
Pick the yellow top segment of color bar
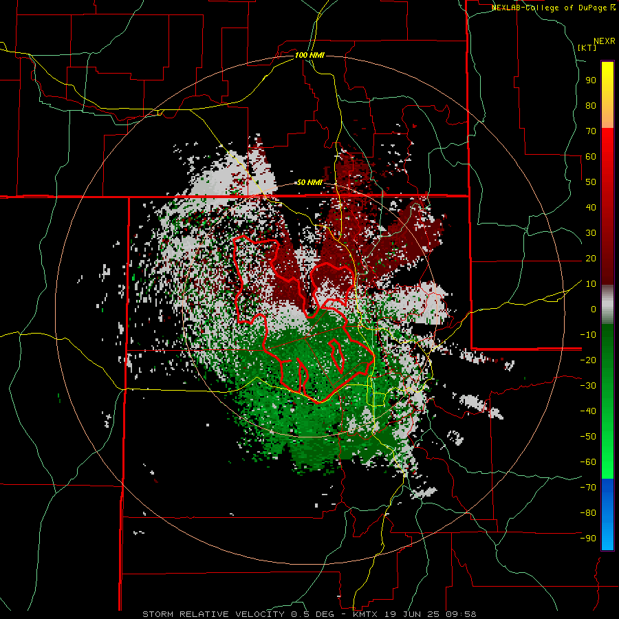tap(607, 95)
